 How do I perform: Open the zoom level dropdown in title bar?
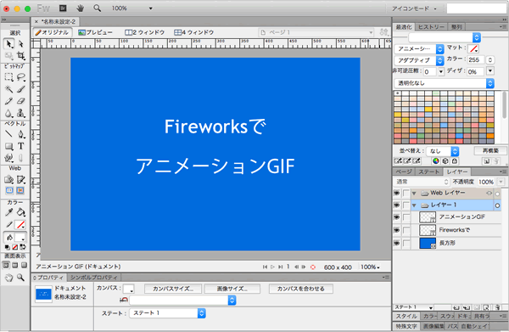[x=151, y=8]
